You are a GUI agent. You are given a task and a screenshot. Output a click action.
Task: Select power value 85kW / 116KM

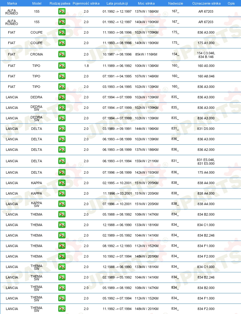[x=146, y=54]
